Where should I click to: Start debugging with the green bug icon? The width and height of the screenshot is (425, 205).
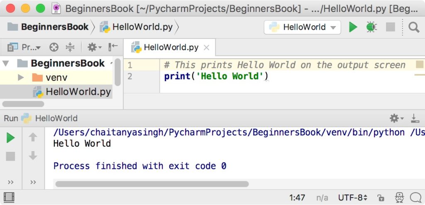371,27
